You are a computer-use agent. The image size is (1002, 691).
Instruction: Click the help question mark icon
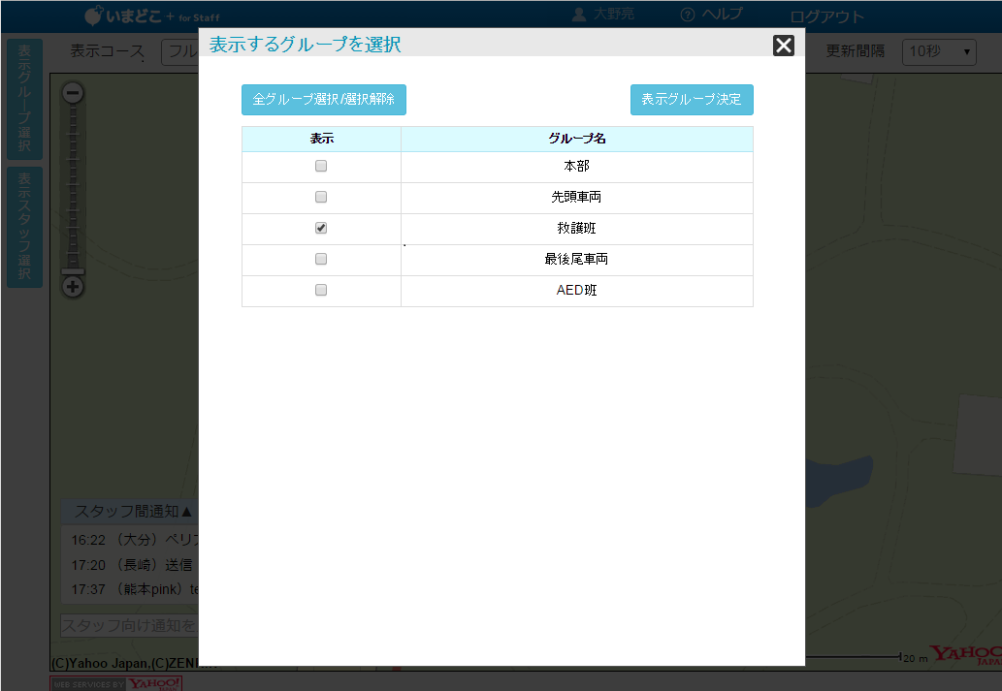pyautogui.click(x=688, y=15)
